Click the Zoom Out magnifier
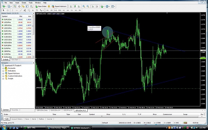208x130 pixels. (88, 6)
